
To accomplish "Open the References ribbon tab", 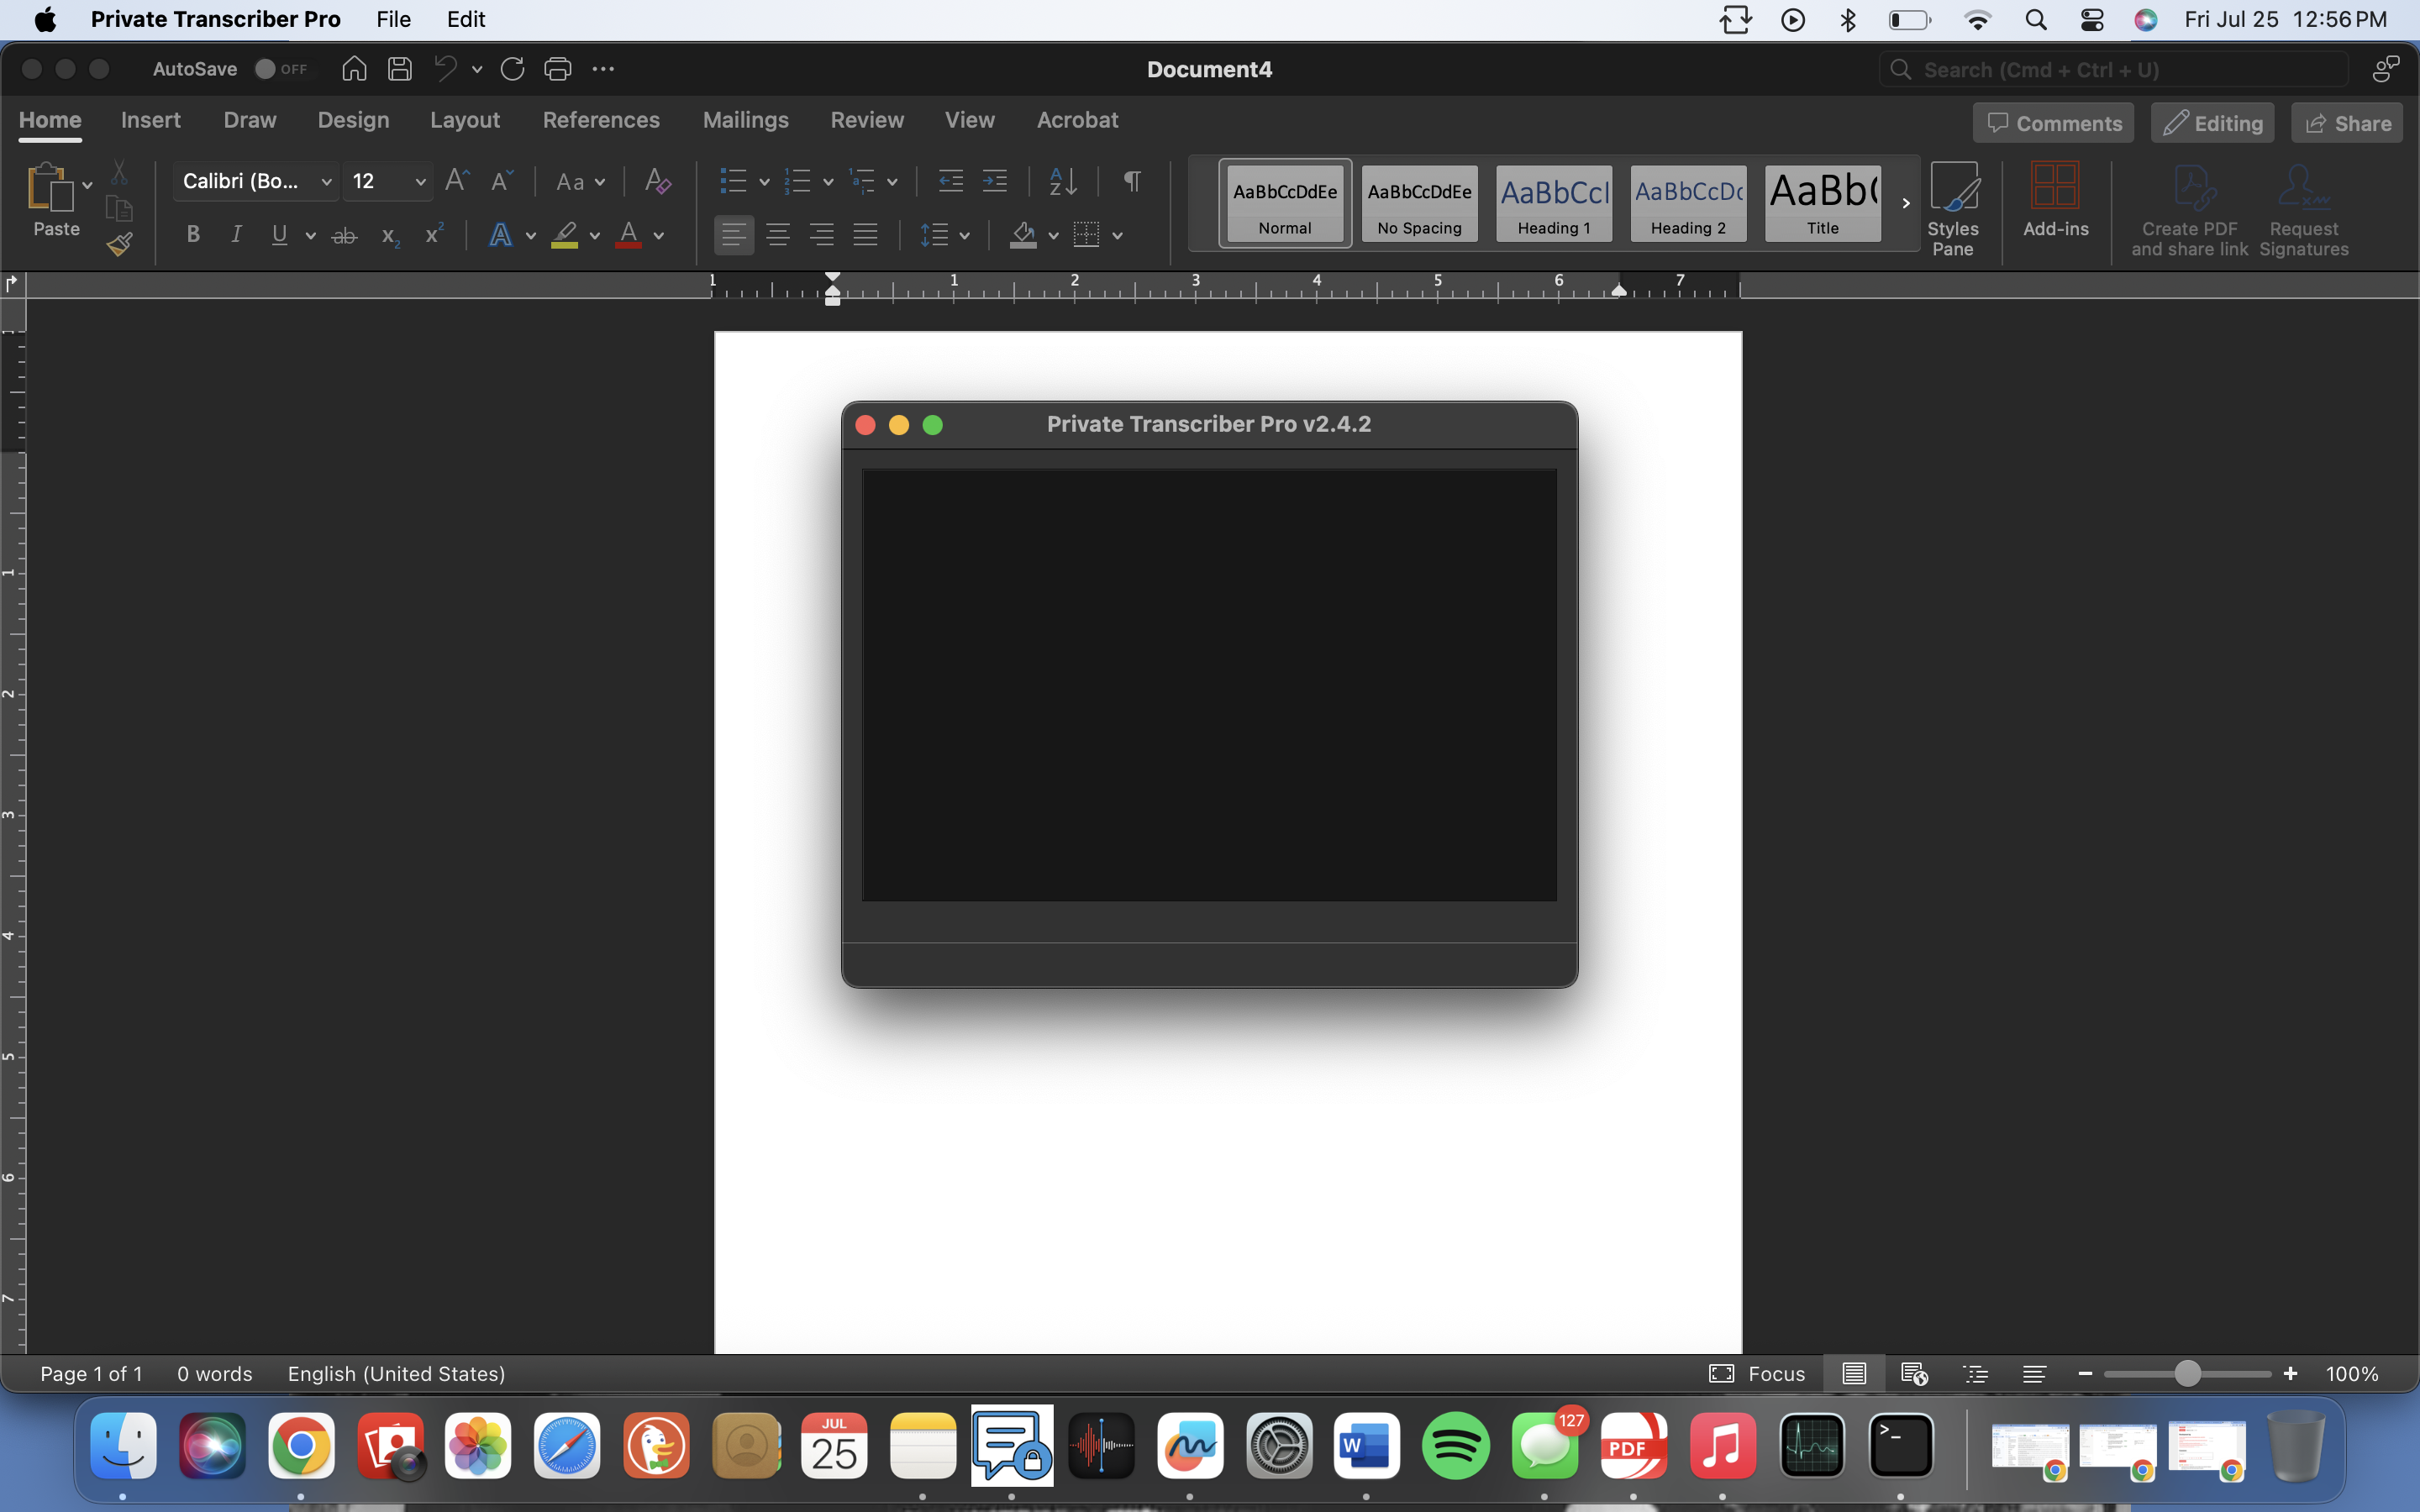I will 600,120.
